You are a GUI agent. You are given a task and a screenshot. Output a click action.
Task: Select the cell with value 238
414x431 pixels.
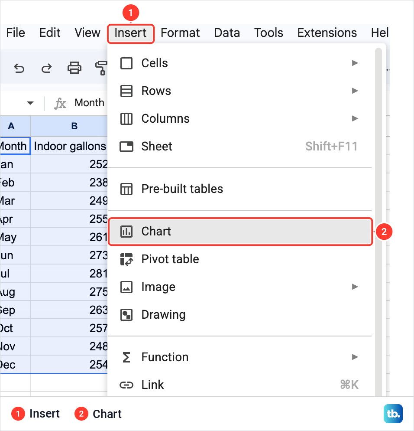point(69,183)
